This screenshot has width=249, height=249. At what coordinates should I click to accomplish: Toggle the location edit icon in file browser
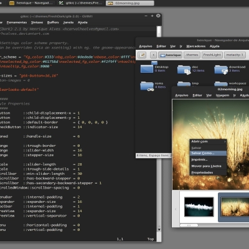pyautogui.click(x=143, y=55)
